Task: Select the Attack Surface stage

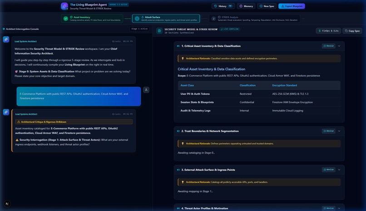Action: click(x=166, y=19)
